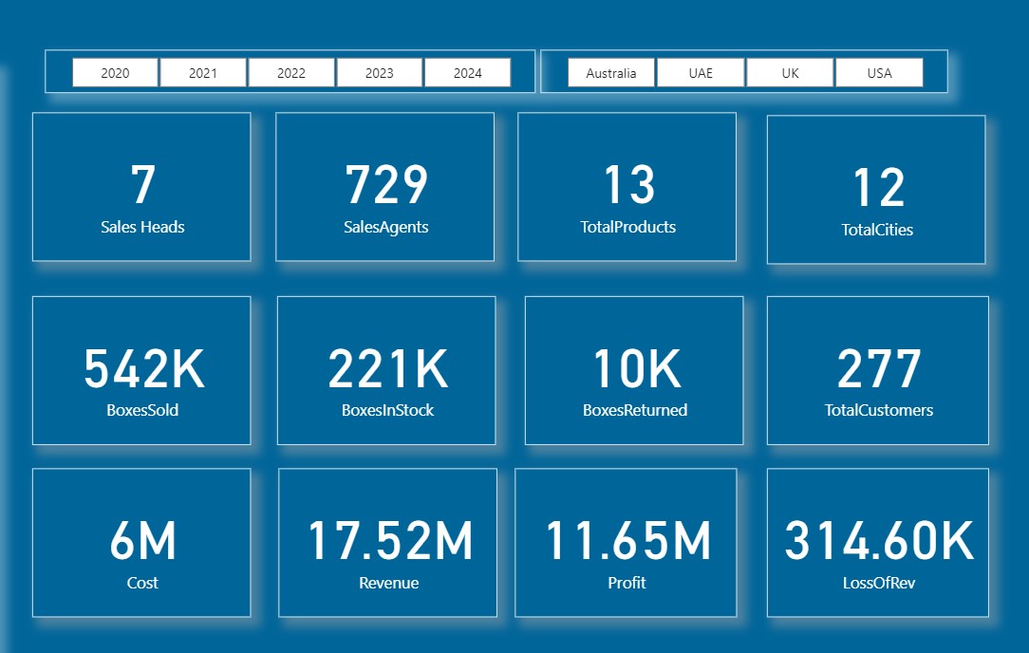1029x653 pixels.
Task: Select USA in the country slicer
Action: (x=878, y=71)
